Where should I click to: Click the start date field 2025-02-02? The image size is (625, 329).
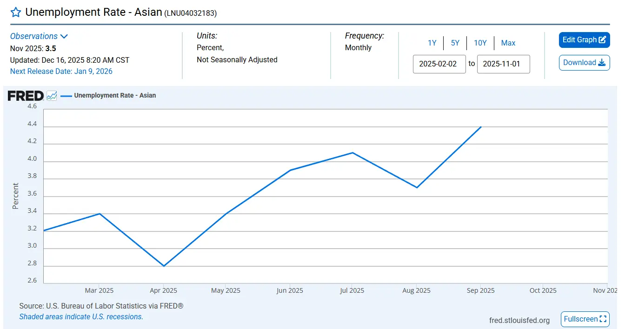point(439,64)
